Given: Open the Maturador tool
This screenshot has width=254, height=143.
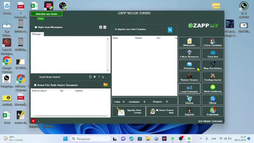Looking at the screenshot, I should [x=189, y=42].
